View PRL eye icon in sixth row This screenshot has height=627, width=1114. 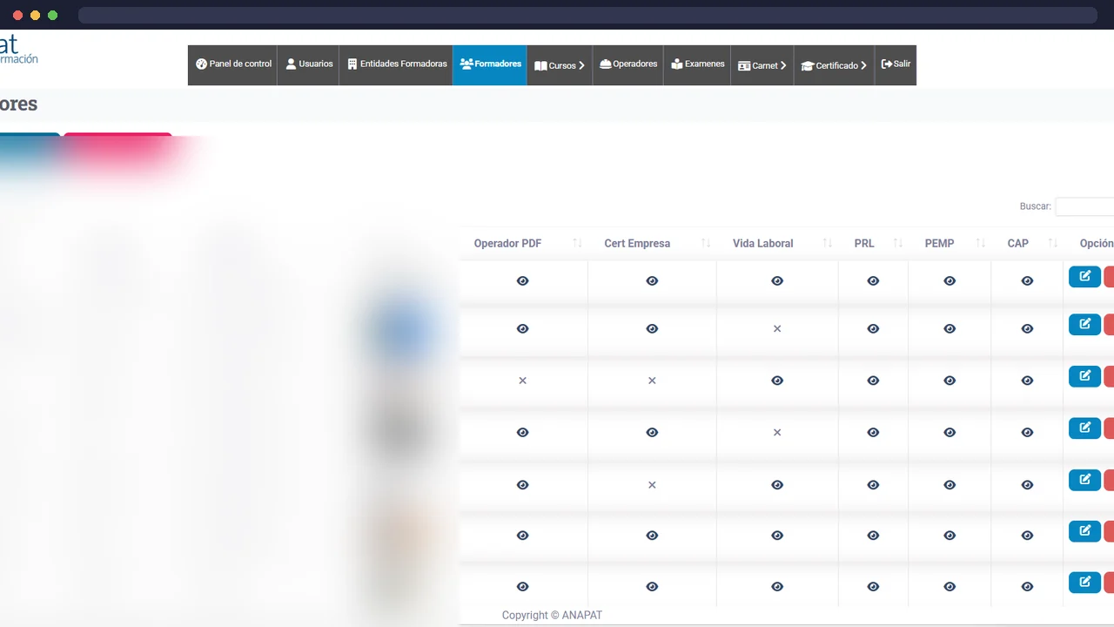tap(873, 536)
